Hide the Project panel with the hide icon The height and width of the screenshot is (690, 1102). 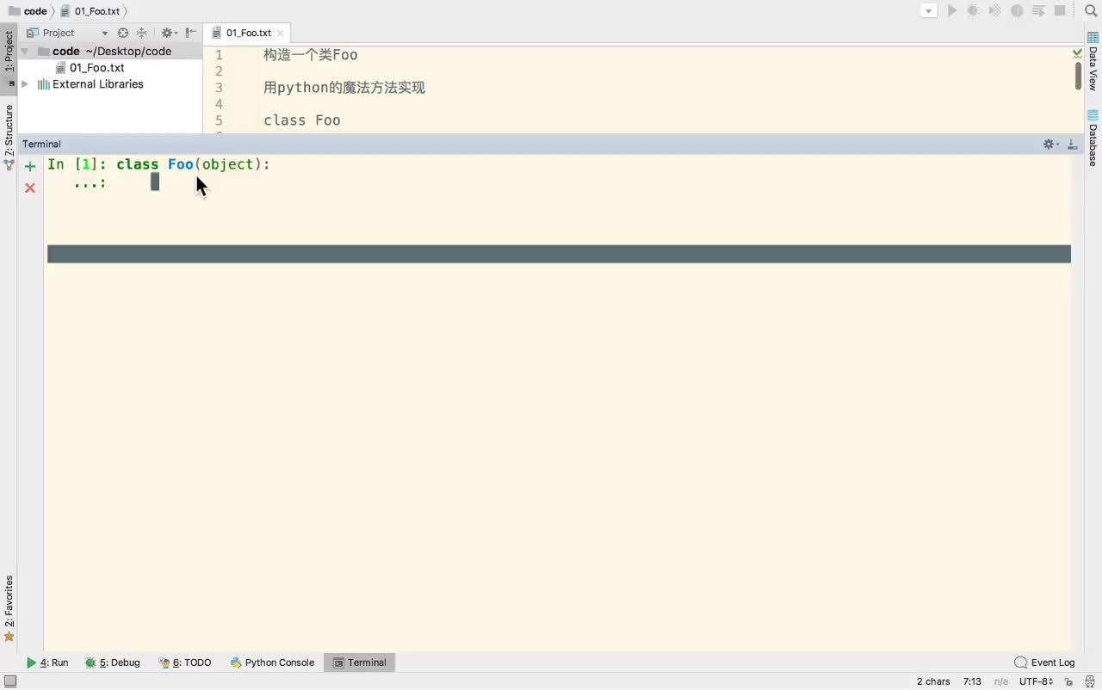click(x=190, y=32)
